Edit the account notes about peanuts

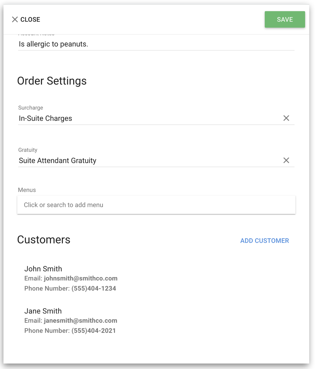[x=156, y=44]
